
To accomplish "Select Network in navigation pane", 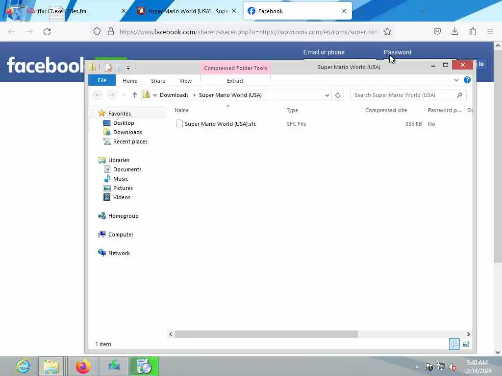I will [119, 253].
